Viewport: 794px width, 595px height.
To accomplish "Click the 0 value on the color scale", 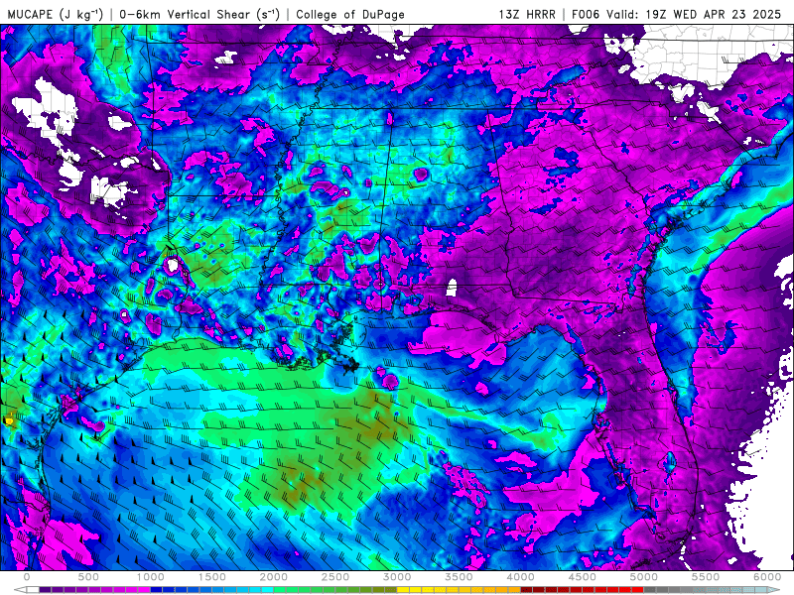I will pyautogui.click(x=27, y=577).
